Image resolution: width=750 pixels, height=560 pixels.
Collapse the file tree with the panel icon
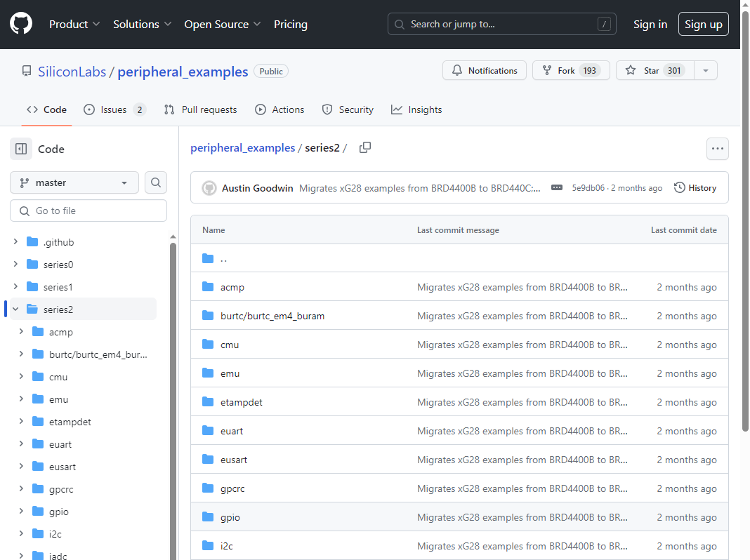(20, 148)
